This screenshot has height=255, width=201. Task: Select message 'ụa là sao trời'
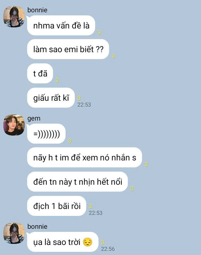(x=63, y=242)
